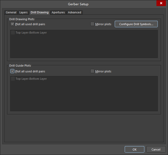Toggle Top Layer-Bottom Layer checkbox in Drill Drawing Plots
The height and width of the screenshot is (155, 168).
[x=13, y=33]
